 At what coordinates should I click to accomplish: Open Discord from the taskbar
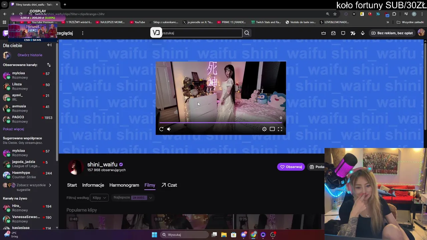(244, 235)
